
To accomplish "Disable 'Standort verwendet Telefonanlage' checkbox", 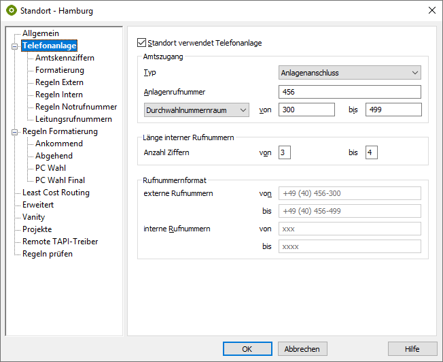I will pos(142,43).
